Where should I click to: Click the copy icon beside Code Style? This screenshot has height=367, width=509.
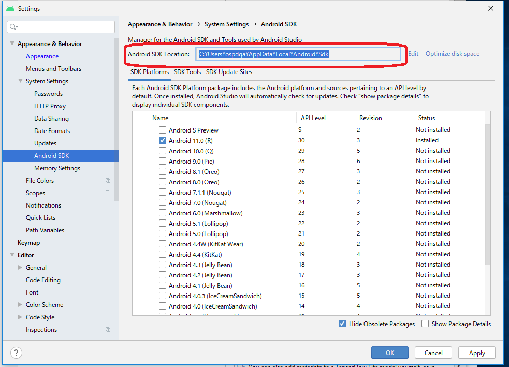[108, 317]
